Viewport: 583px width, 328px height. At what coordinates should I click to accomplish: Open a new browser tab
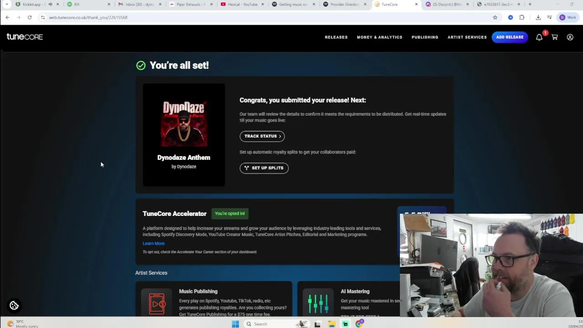point(530,4)
